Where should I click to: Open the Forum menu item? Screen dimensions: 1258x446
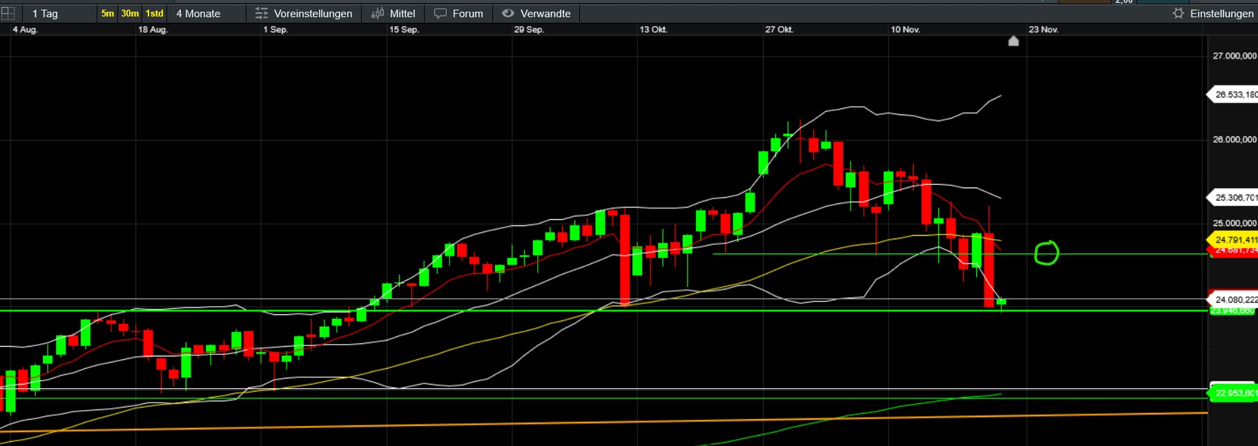pyautogui.click(x=467, y=14)
